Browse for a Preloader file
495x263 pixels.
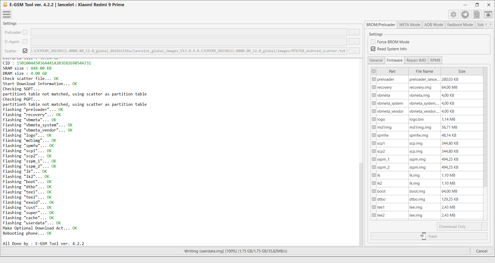(354, 32)
